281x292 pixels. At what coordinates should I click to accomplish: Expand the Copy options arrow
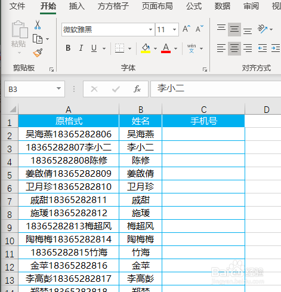47,39
